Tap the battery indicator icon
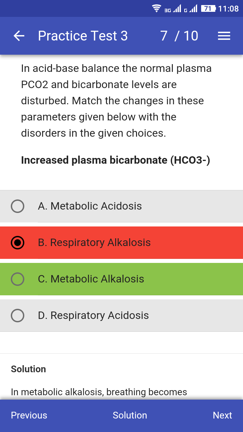This screenshot has width=243, height=432. tap(208, 8)
